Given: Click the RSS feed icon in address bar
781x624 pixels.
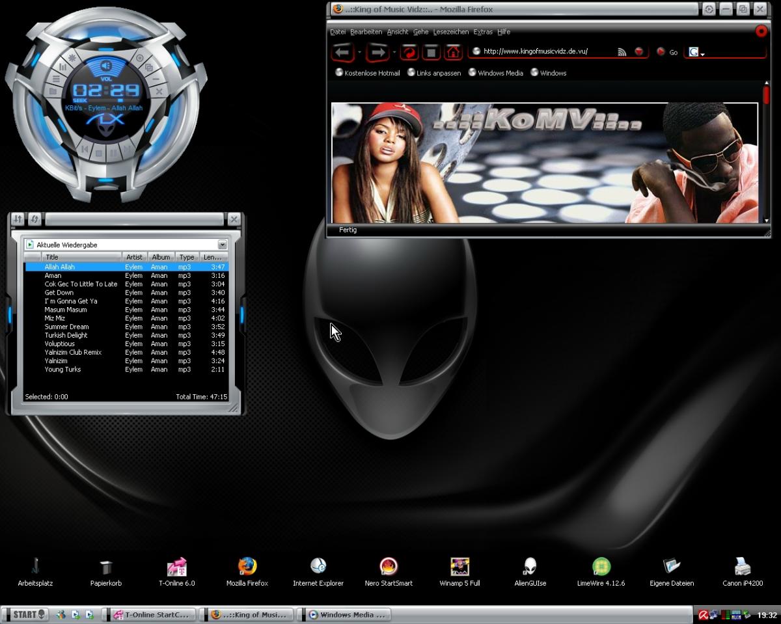Looking at the screenshot, I should click(622, 52).
